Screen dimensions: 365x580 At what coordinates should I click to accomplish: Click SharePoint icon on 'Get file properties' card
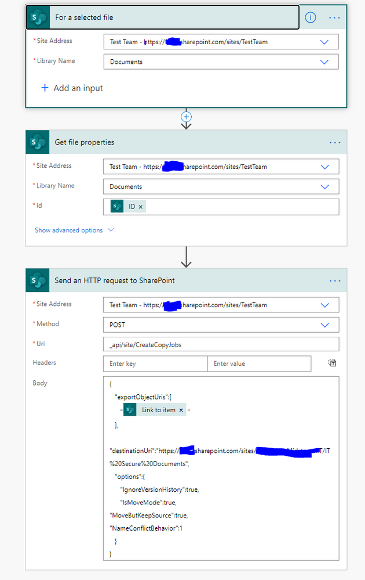click(38, 142)
